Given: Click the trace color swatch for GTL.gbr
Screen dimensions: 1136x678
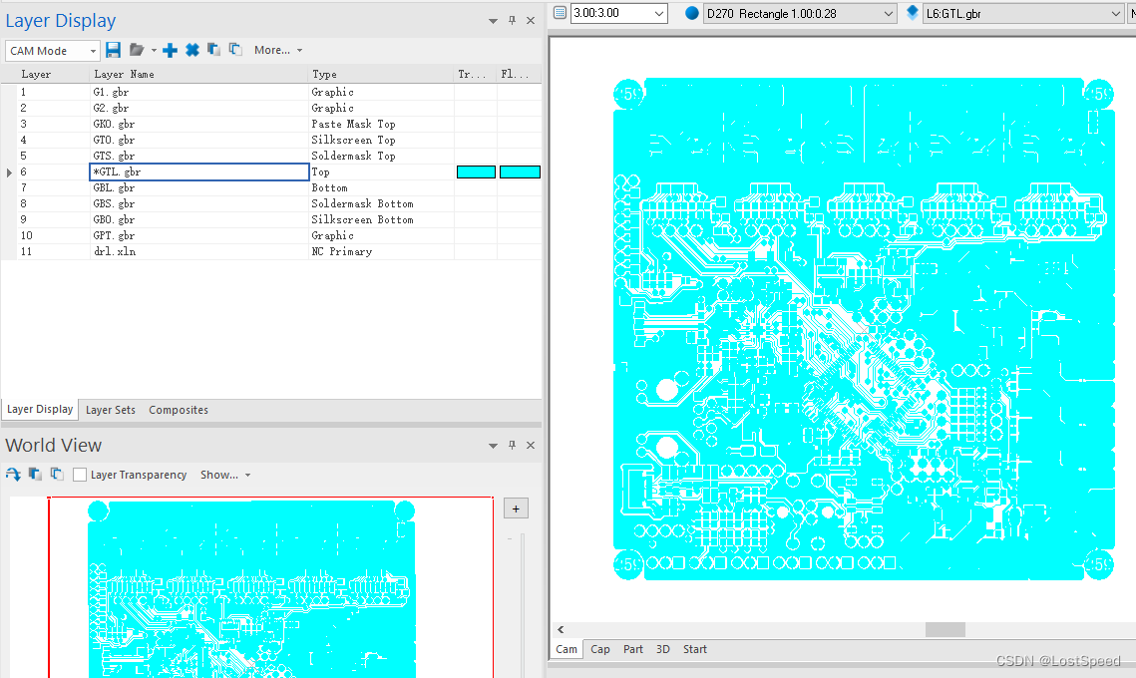Looking at the screenshot, I should 476,171.
